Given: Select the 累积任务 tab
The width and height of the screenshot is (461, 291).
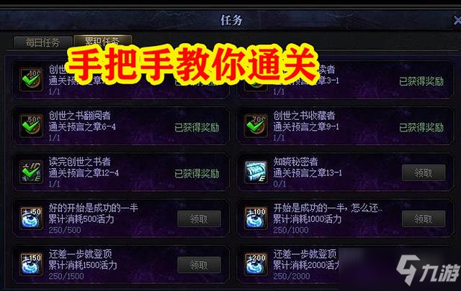Looking at the screenshot, I should point(102,41).
